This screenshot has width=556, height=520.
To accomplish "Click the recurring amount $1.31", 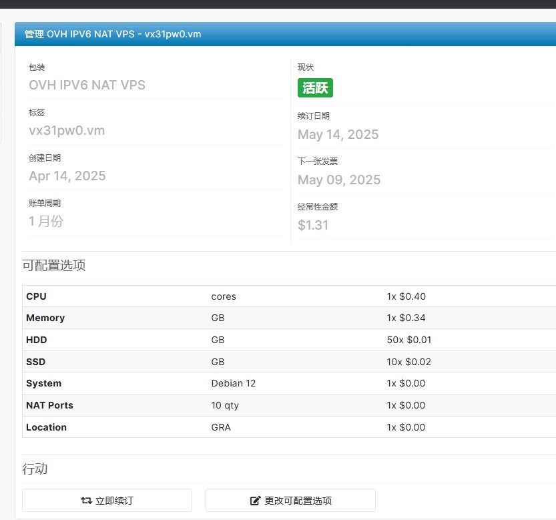I will (313, 225).
